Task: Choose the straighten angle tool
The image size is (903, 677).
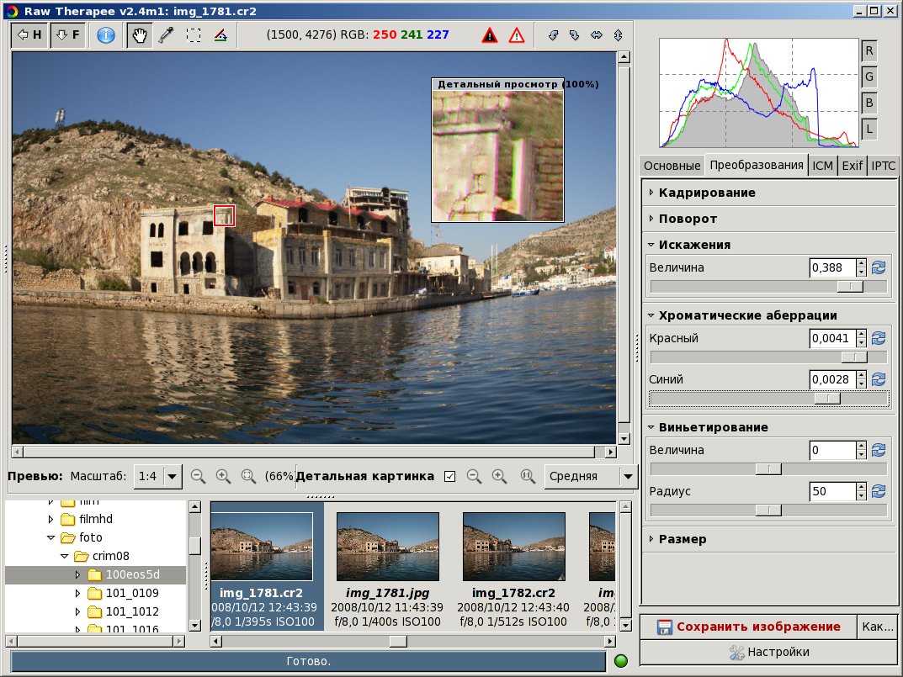Action: point(220,35)
